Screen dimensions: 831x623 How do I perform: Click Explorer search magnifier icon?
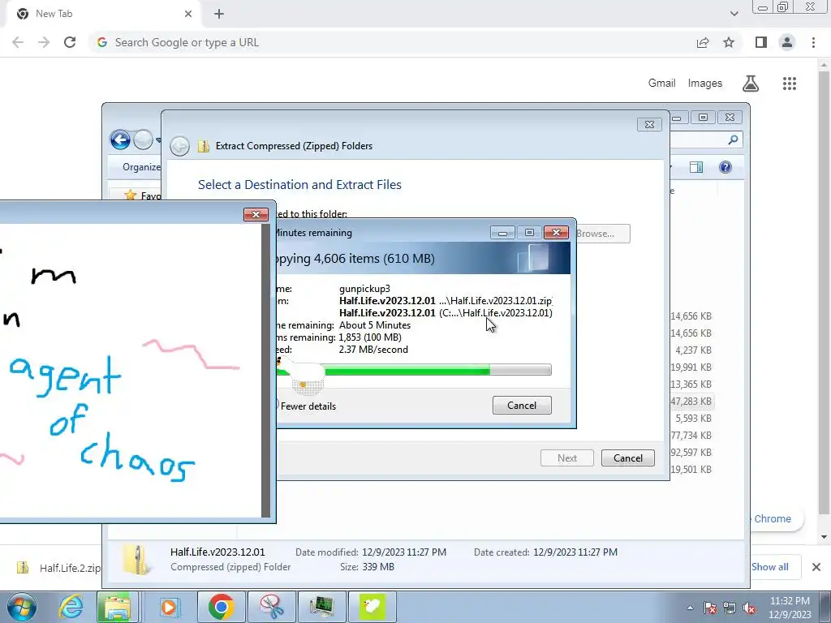click(733, 140)
